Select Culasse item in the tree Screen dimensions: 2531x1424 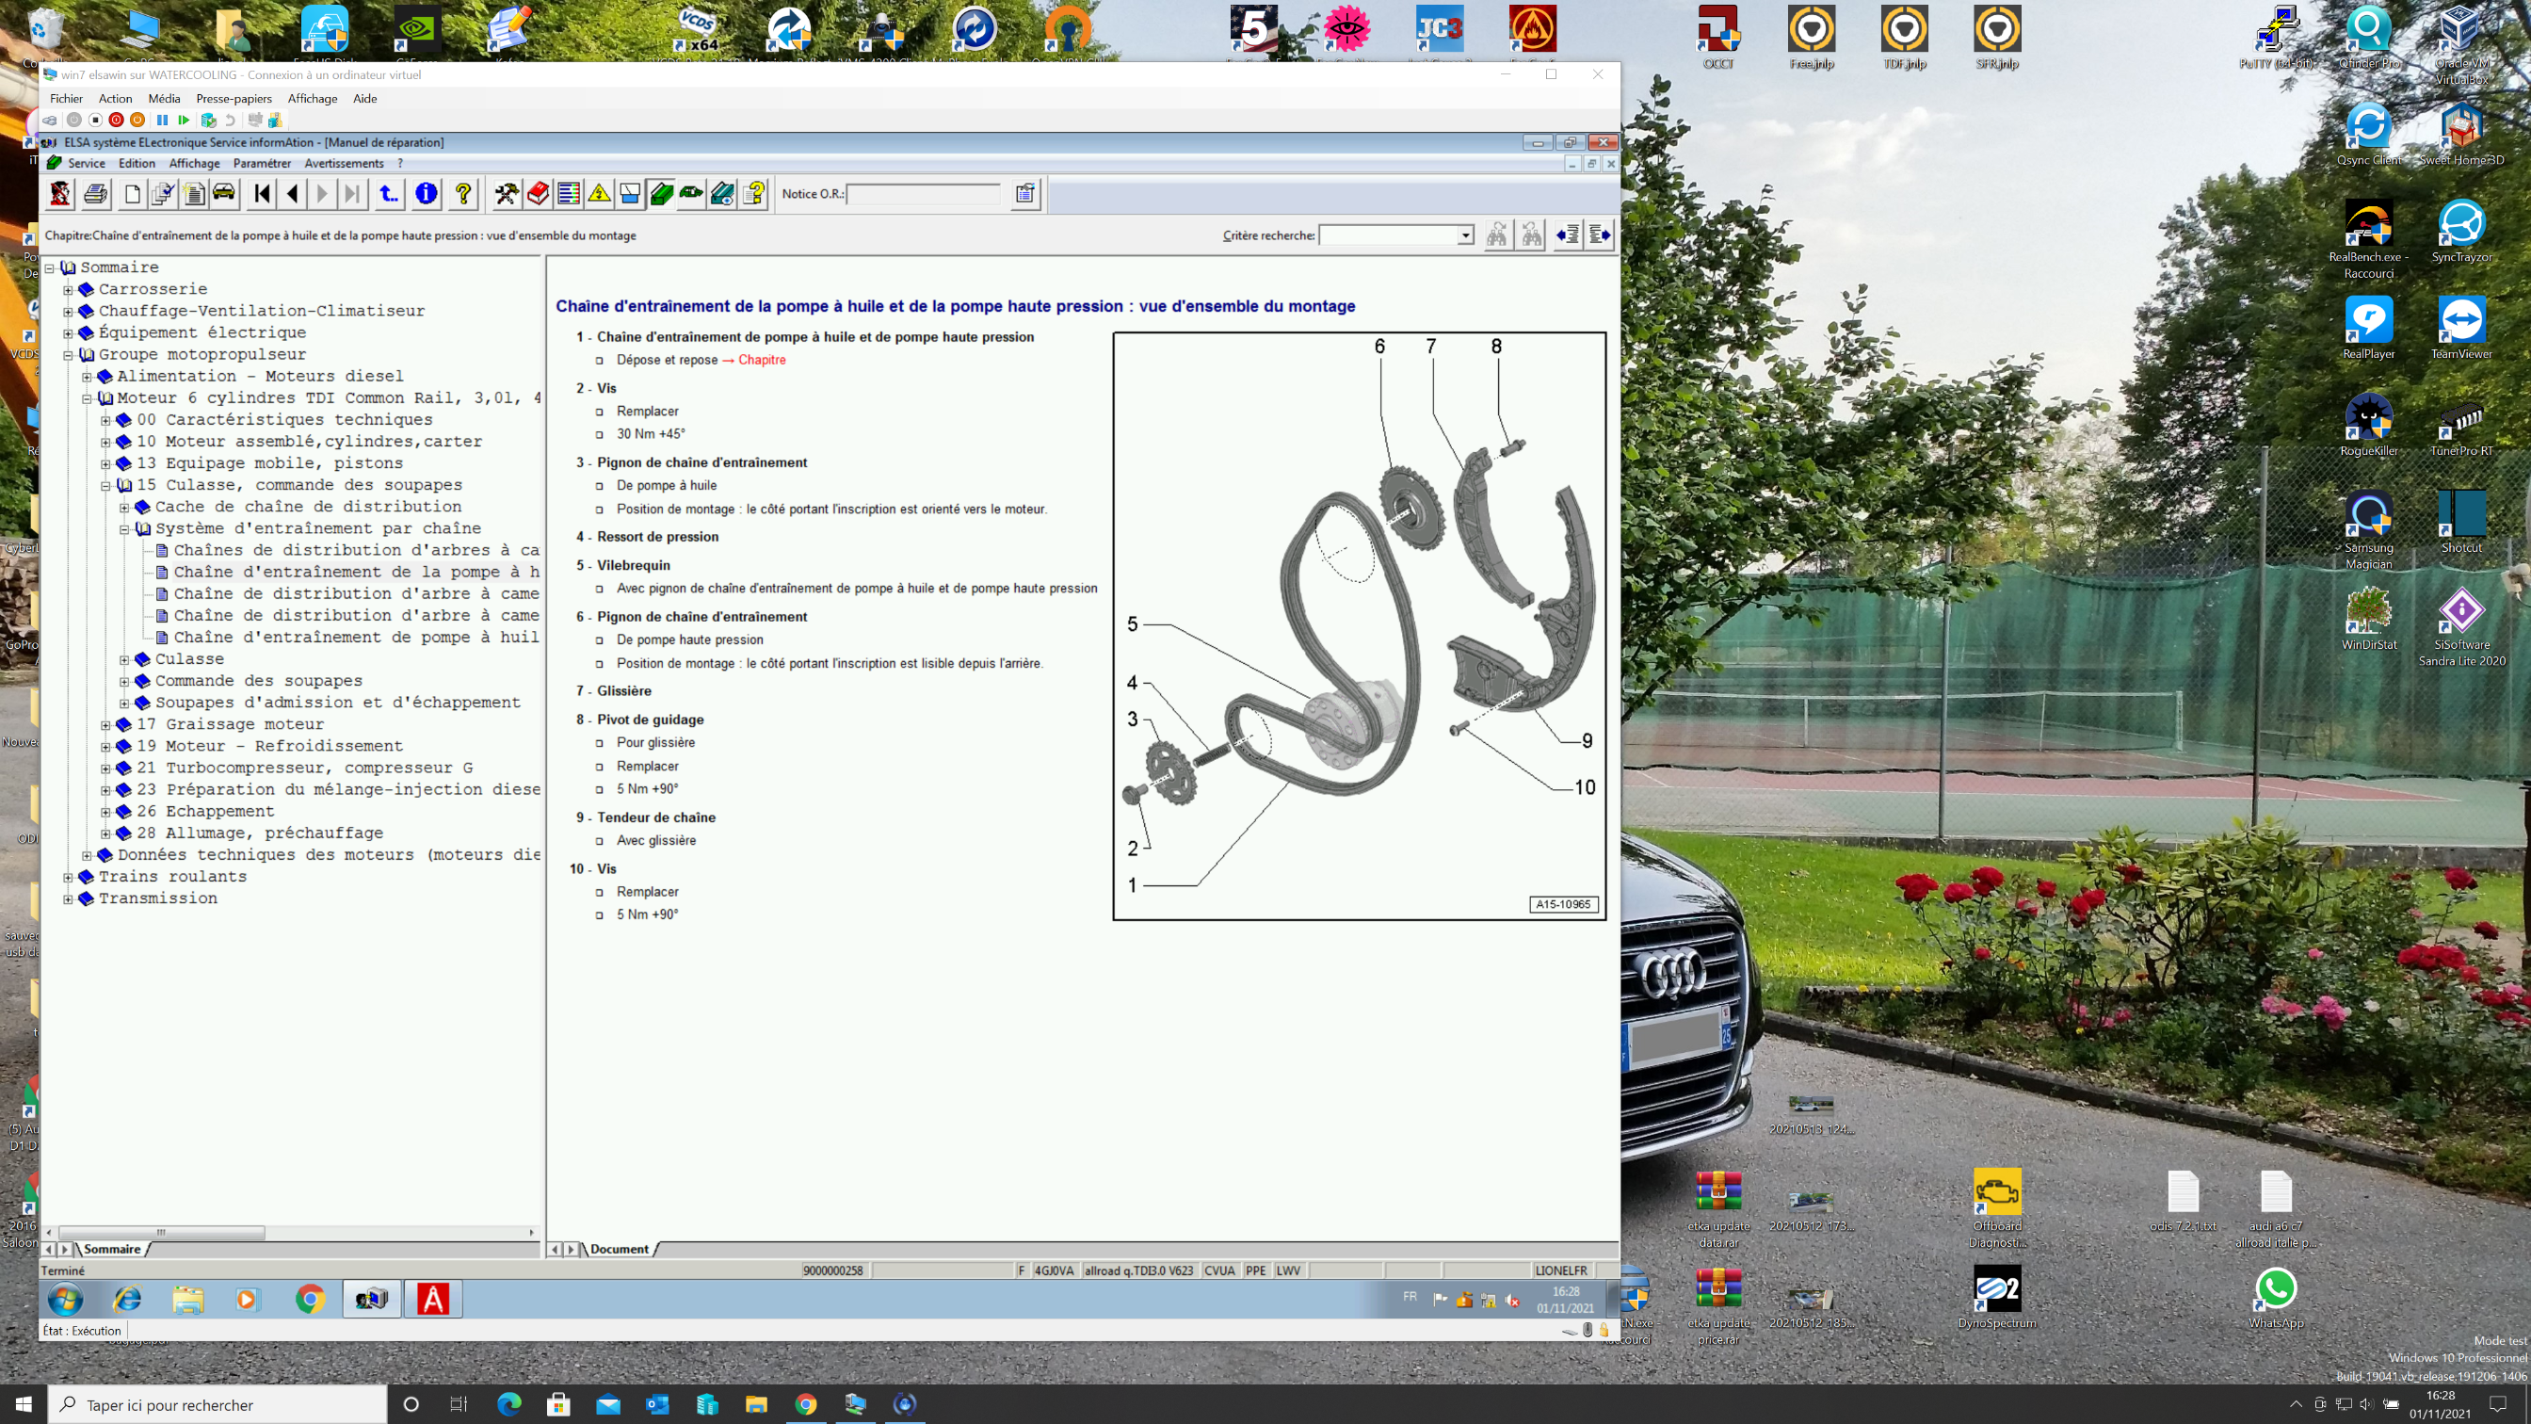(x=189, y=659)
